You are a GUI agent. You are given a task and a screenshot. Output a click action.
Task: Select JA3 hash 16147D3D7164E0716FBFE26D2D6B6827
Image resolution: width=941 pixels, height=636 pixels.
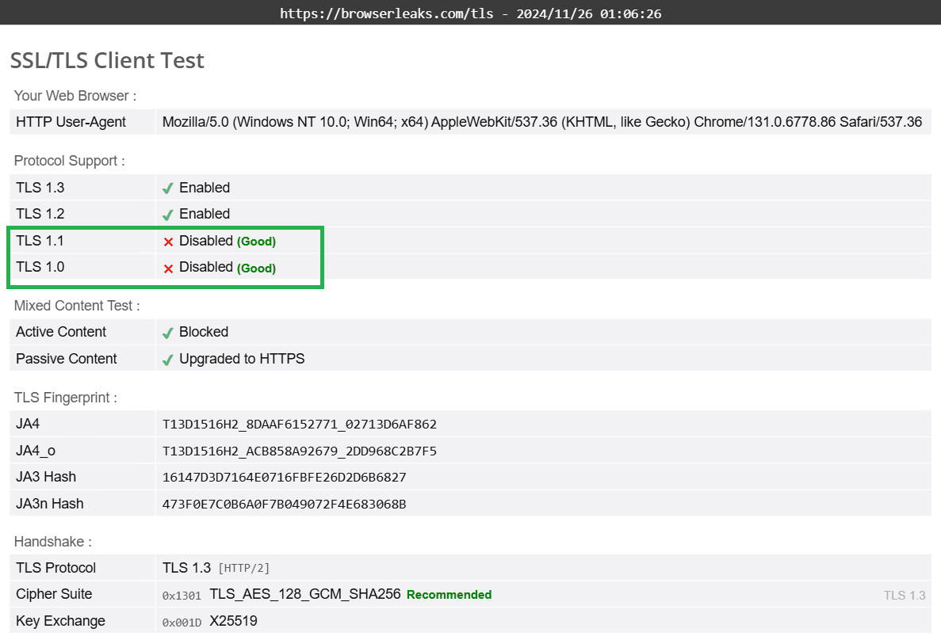click(285, 478)
